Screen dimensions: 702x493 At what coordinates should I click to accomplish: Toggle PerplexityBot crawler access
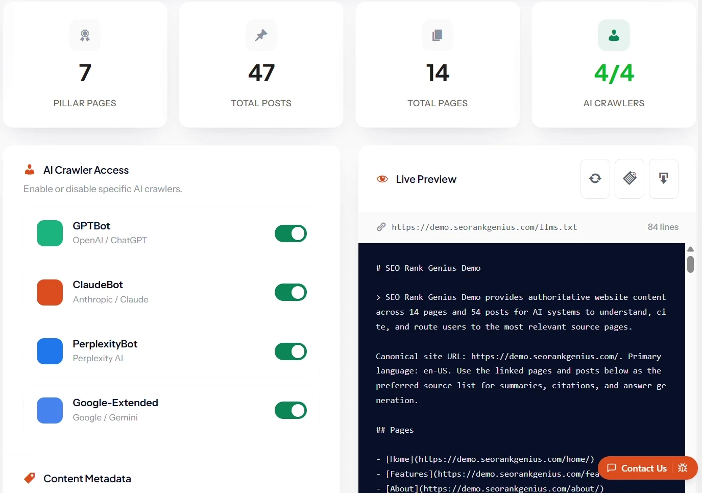291,351
